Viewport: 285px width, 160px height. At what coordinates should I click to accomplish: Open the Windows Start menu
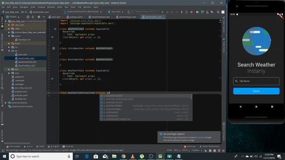click(x=4, y=156)
